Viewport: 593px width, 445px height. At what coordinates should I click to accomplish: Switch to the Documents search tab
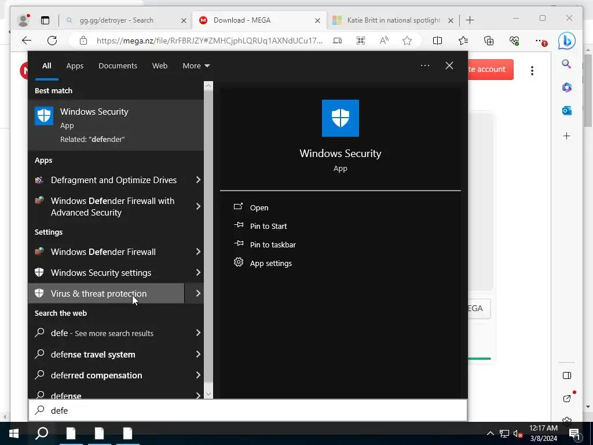click(118, 66)
